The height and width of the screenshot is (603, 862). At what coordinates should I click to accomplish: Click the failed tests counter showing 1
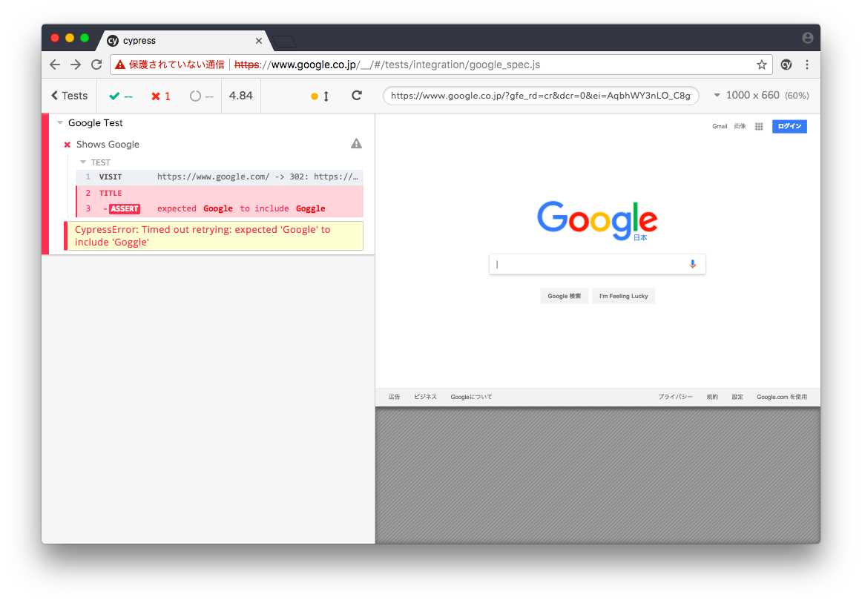(160, 96)
